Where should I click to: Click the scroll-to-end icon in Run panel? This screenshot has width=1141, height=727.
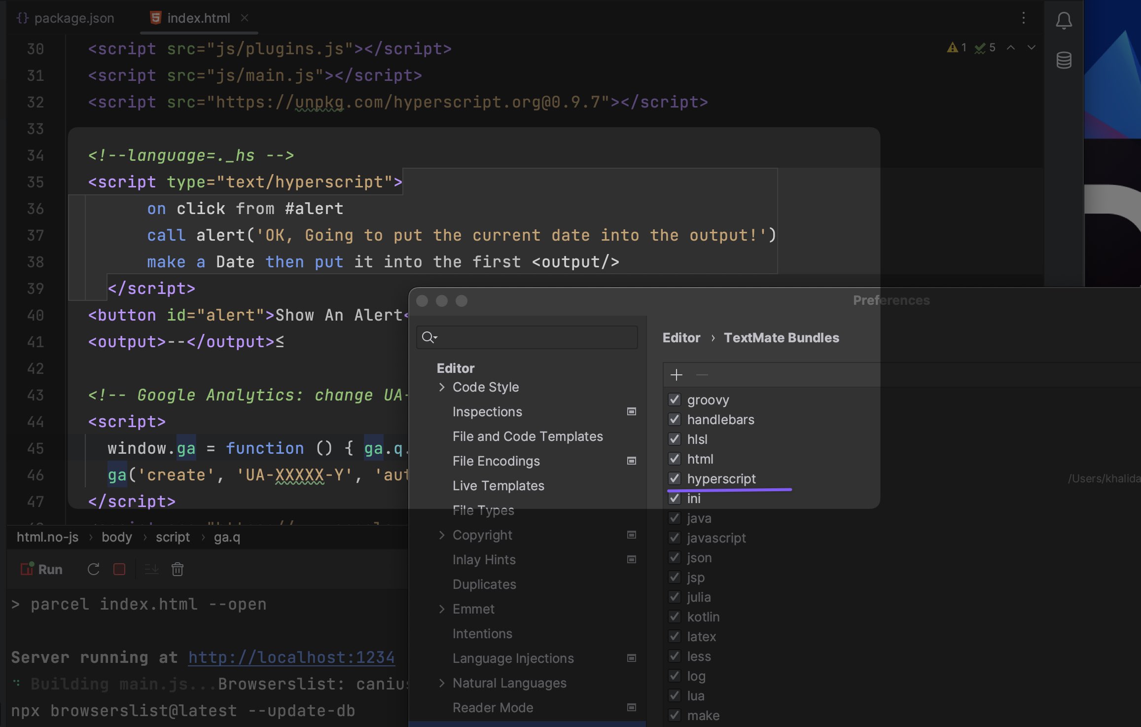pos(151,569)
